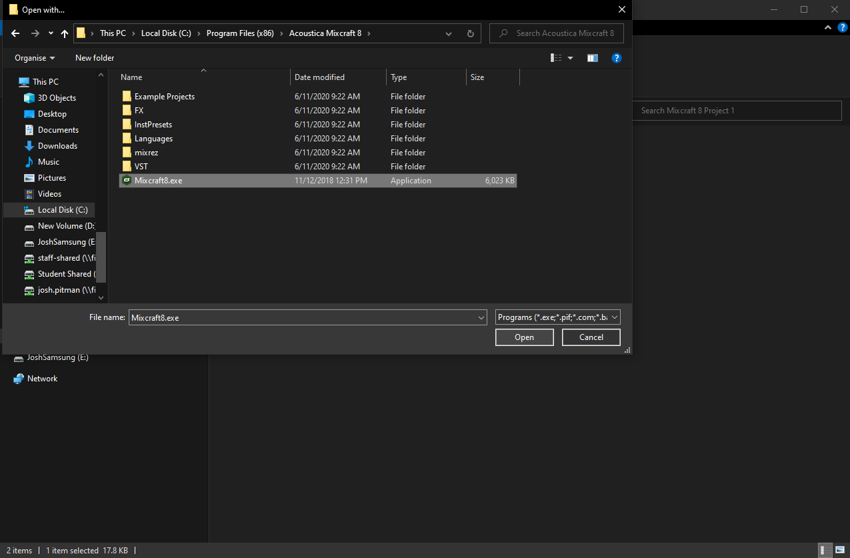This screenshot has width=850, height=558.
Task: Open Help with the question mark icon
Action: pyautogui.click(x=616, y=57)
